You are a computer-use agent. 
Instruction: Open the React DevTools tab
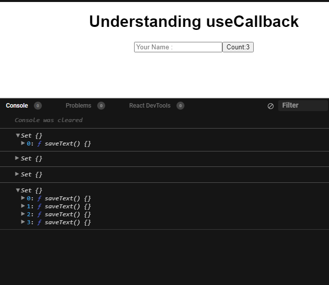[x=150, y=106]
